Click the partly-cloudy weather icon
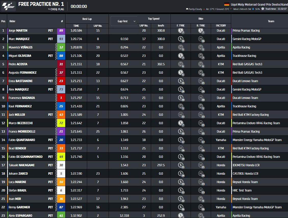Screen dimensions: 288x218 point(187,9)
